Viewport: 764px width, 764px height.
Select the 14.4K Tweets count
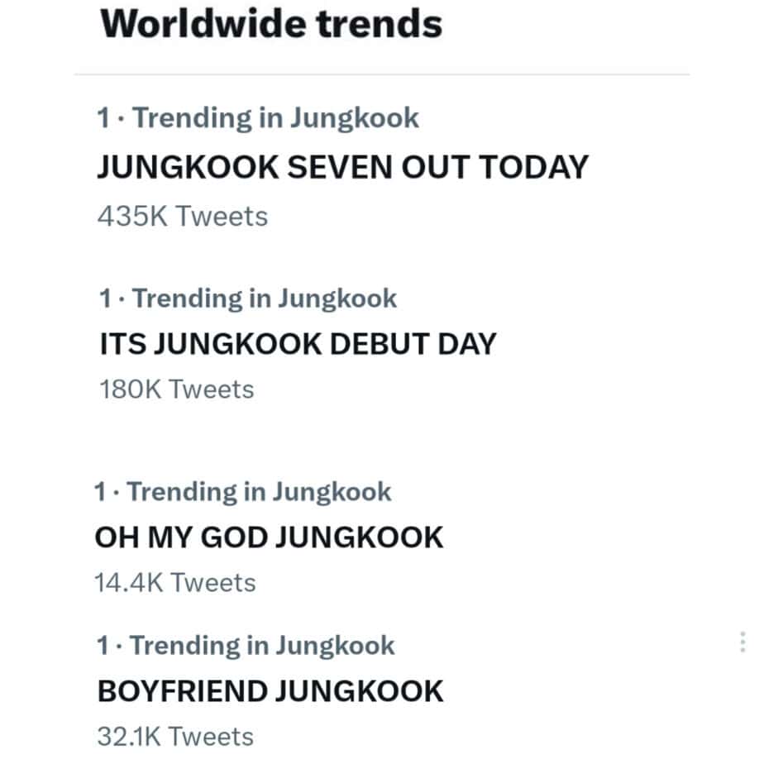[x=174, y=583]
